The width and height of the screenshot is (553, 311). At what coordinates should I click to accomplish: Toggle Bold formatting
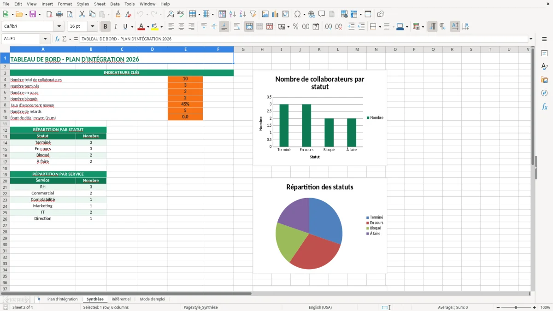click(x=106, y=27)
